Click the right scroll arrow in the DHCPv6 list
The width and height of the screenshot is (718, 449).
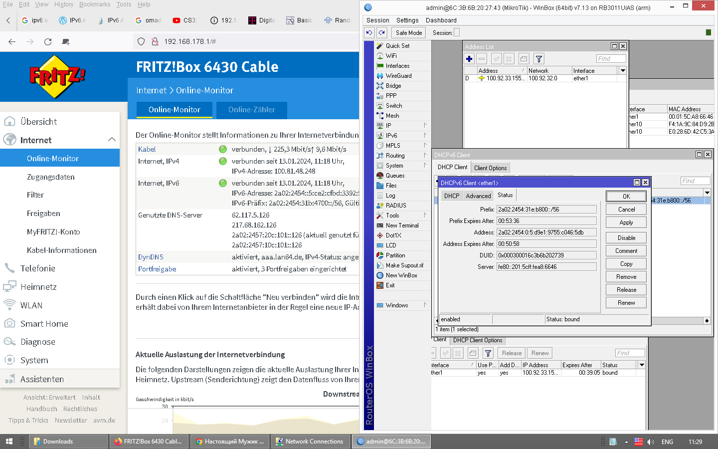click(707, 321)
